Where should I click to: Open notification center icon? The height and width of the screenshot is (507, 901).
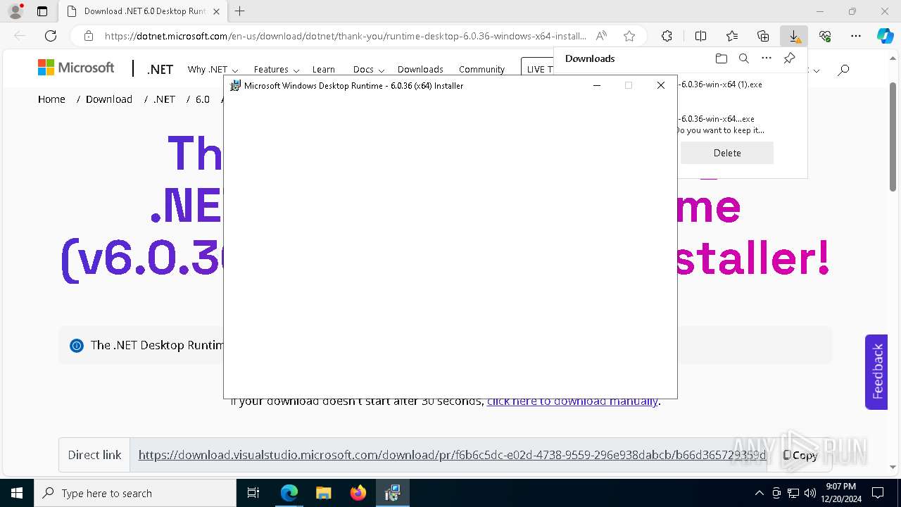tap(878, 493)
